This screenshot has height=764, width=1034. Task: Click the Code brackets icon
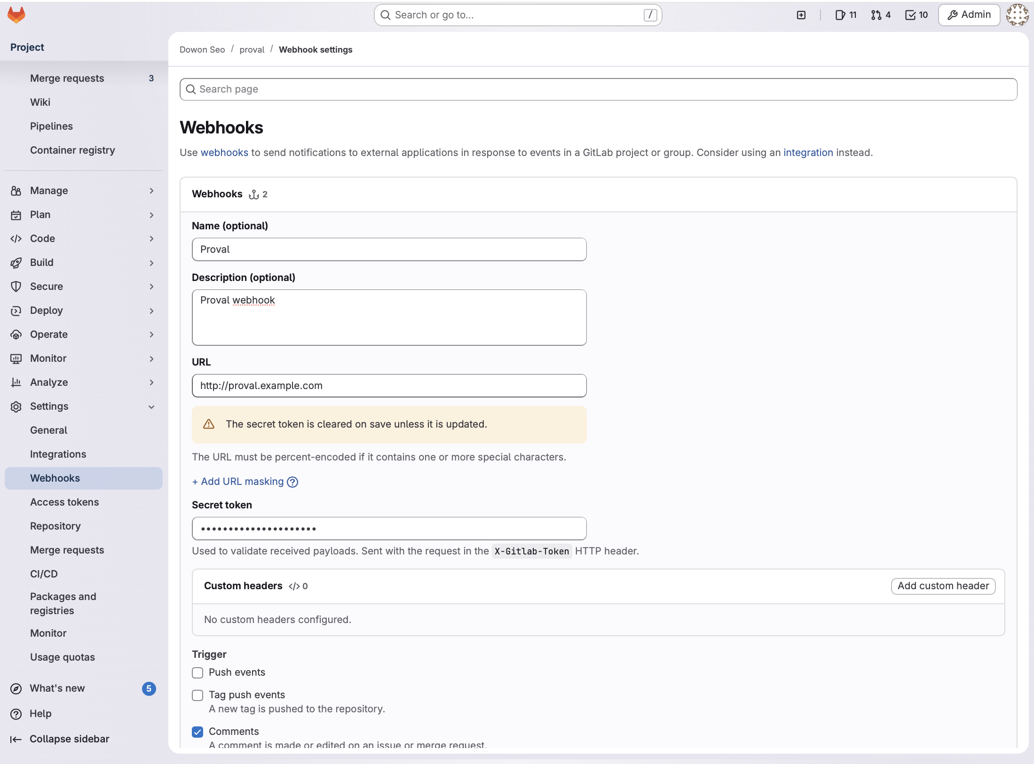tap(16, 239)
